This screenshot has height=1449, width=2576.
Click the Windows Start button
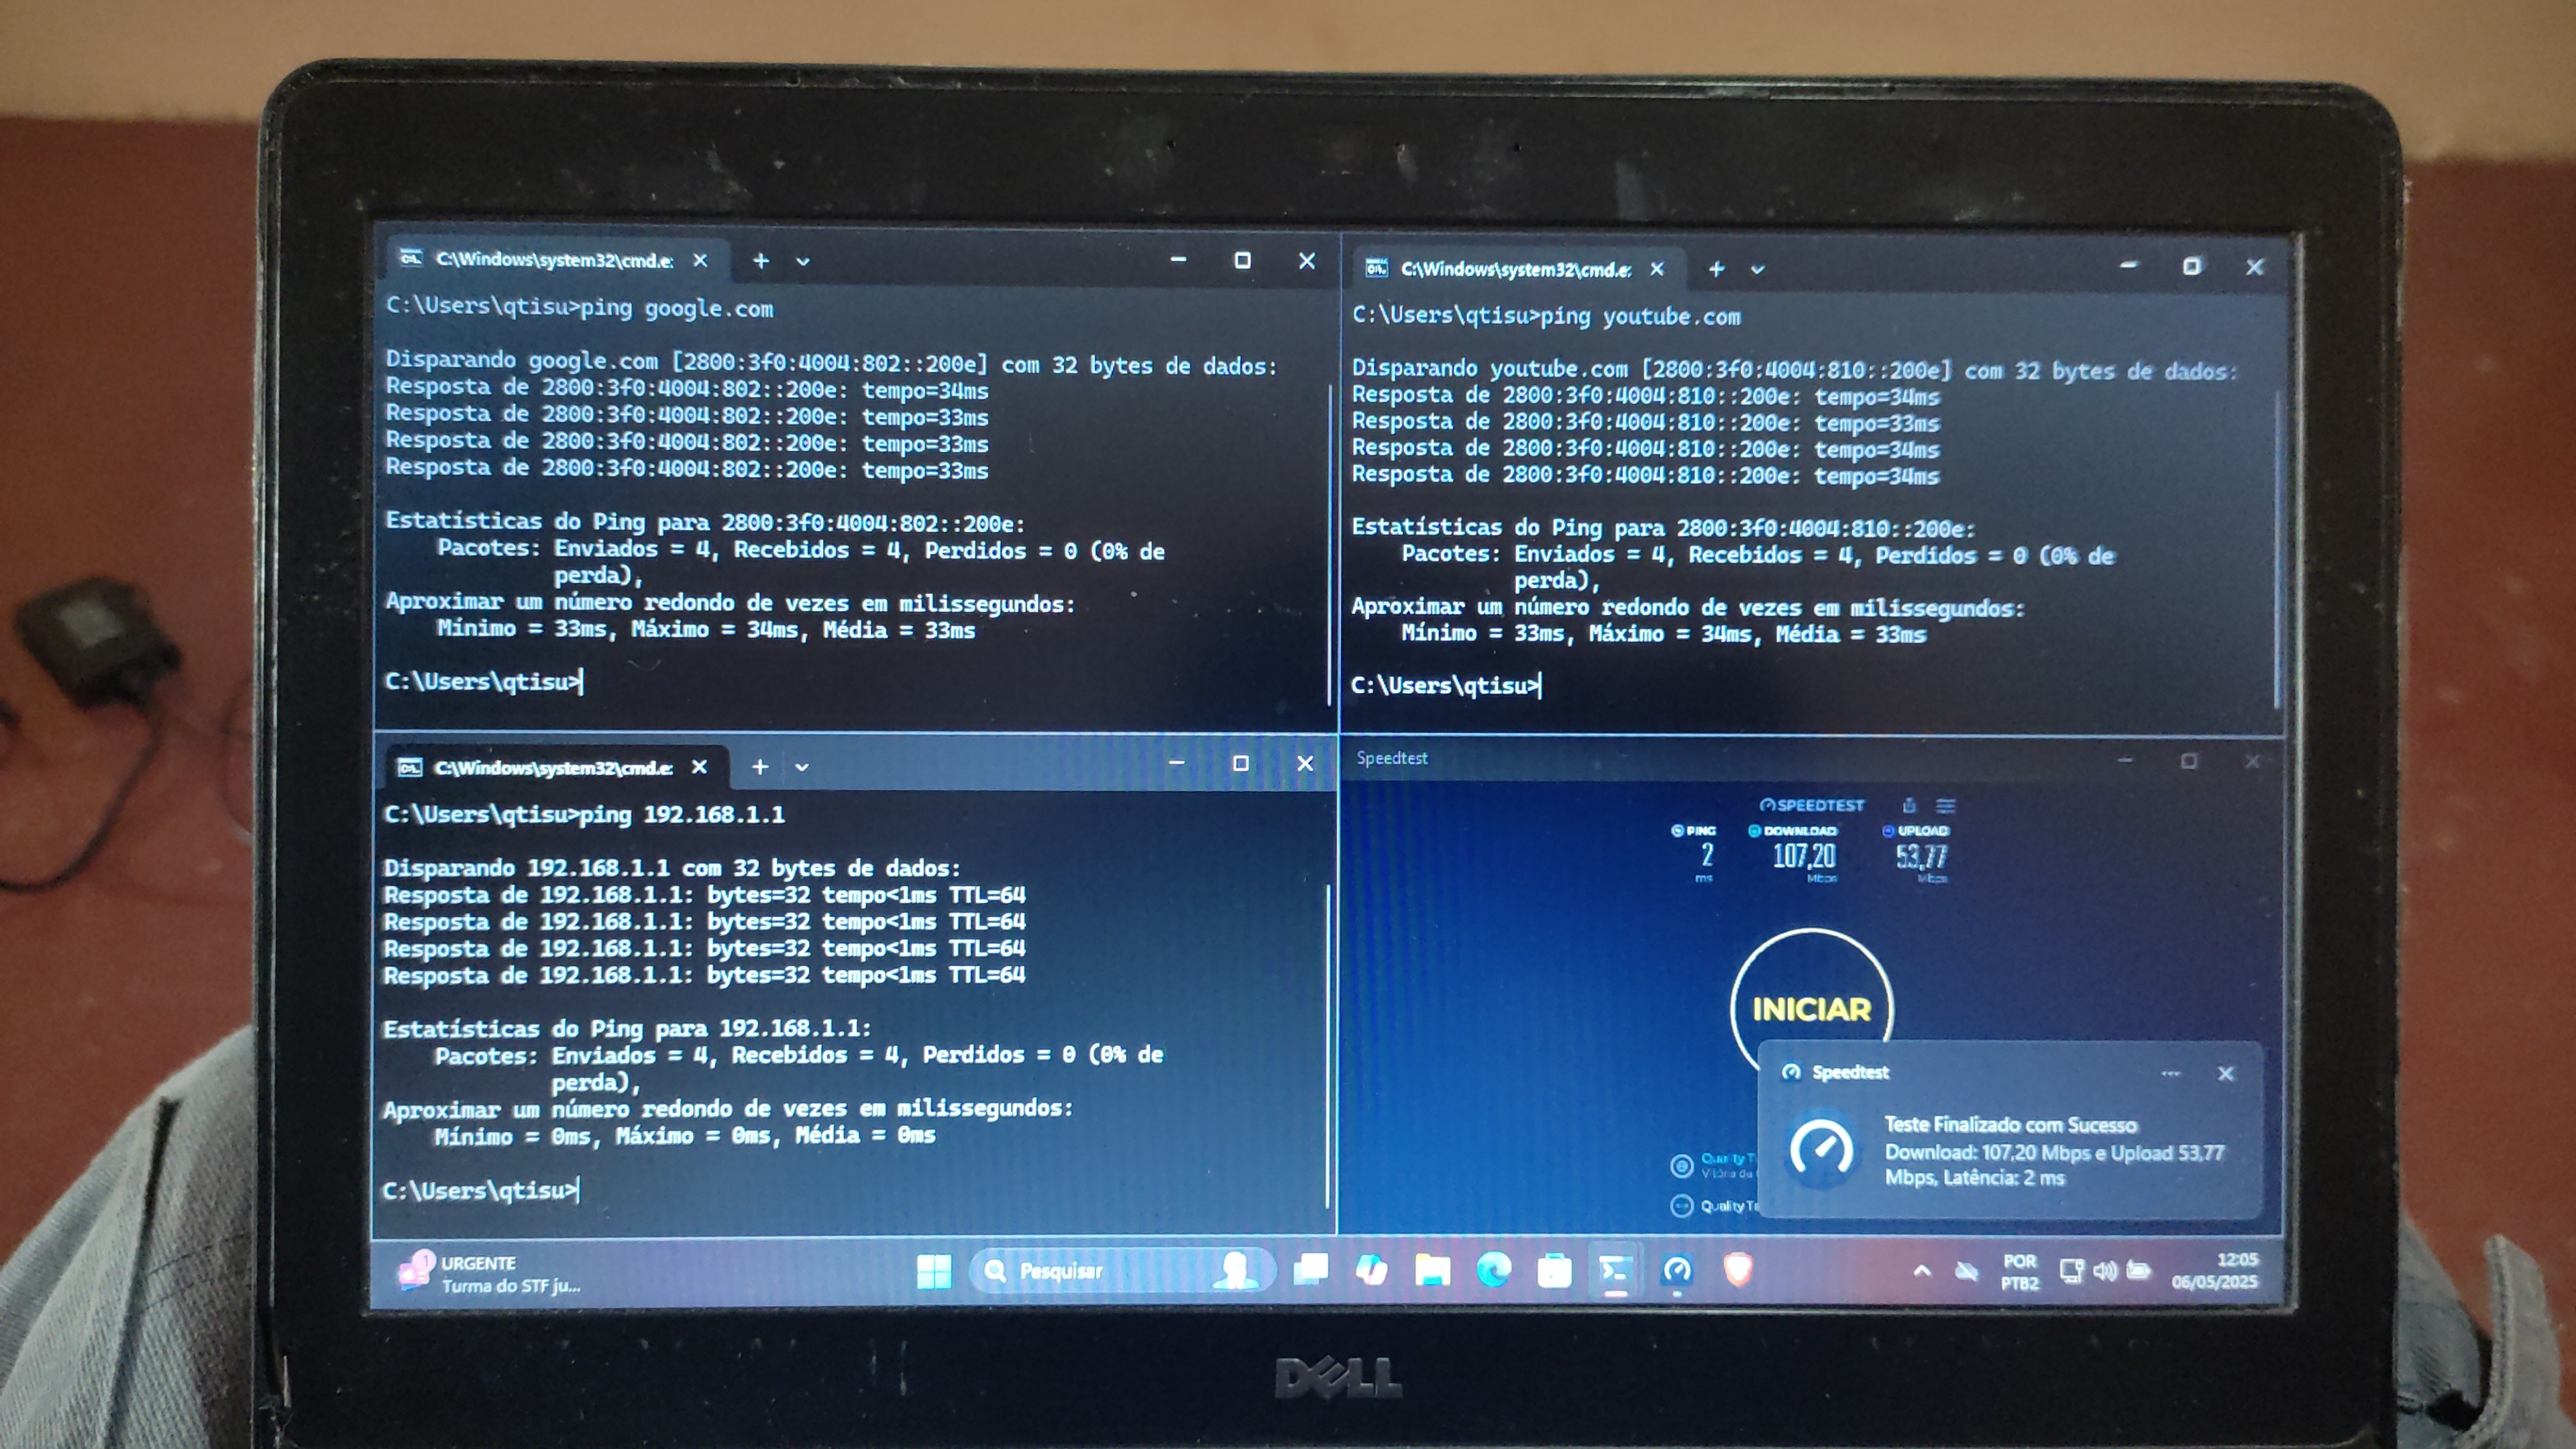(933, 1271)
